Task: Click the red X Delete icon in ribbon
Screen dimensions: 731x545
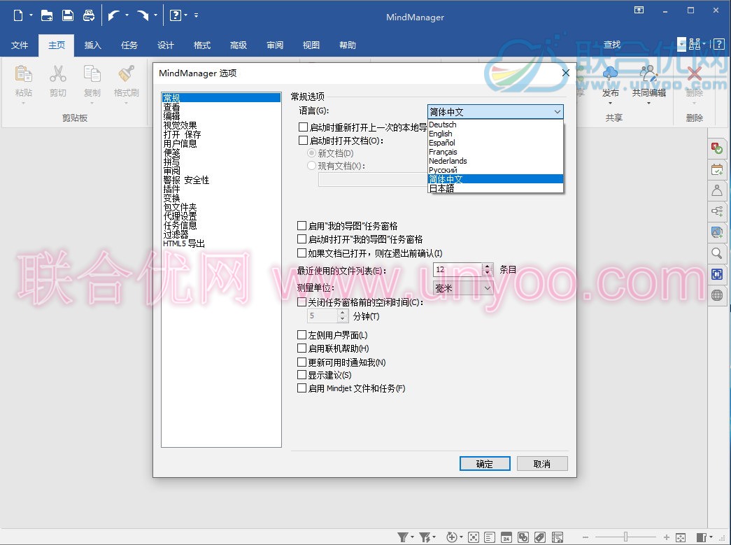Action: pyautogui.click(x=694, y=73)
